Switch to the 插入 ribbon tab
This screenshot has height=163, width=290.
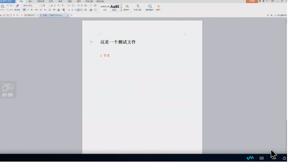[30, 1]
